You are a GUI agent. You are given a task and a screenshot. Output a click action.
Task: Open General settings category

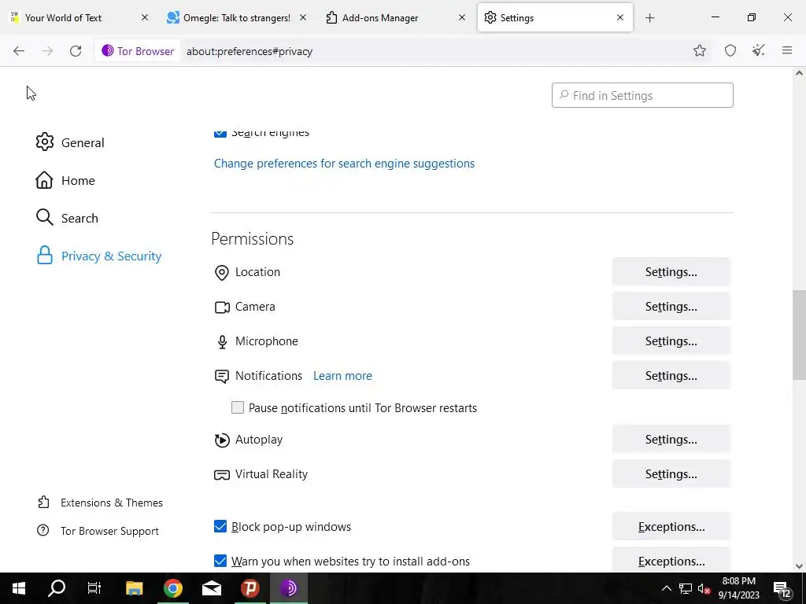point(70,142)
